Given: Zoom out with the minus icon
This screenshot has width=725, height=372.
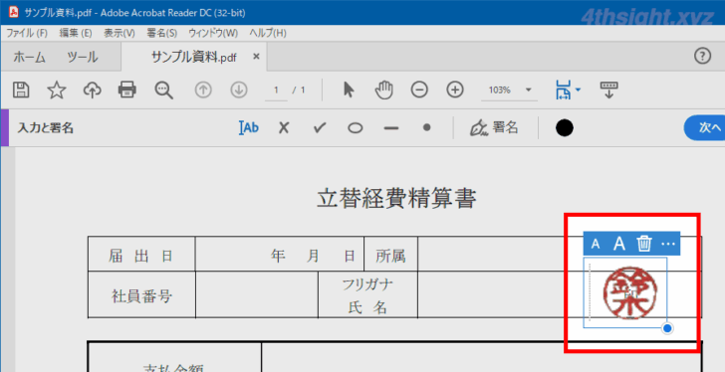Looking at the screenshot, I should [x=419, y=90].
